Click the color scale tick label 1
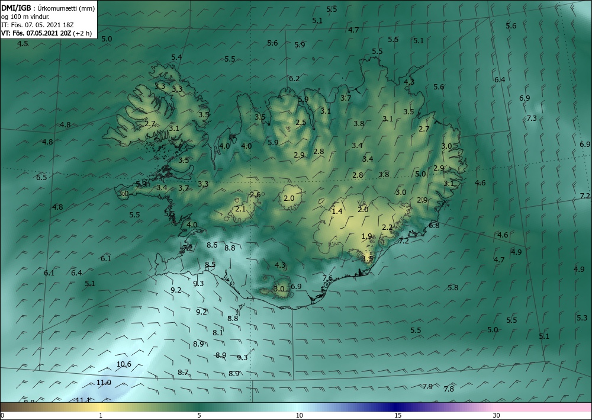Viewport: 592px width, 420px height. [101, 416]
